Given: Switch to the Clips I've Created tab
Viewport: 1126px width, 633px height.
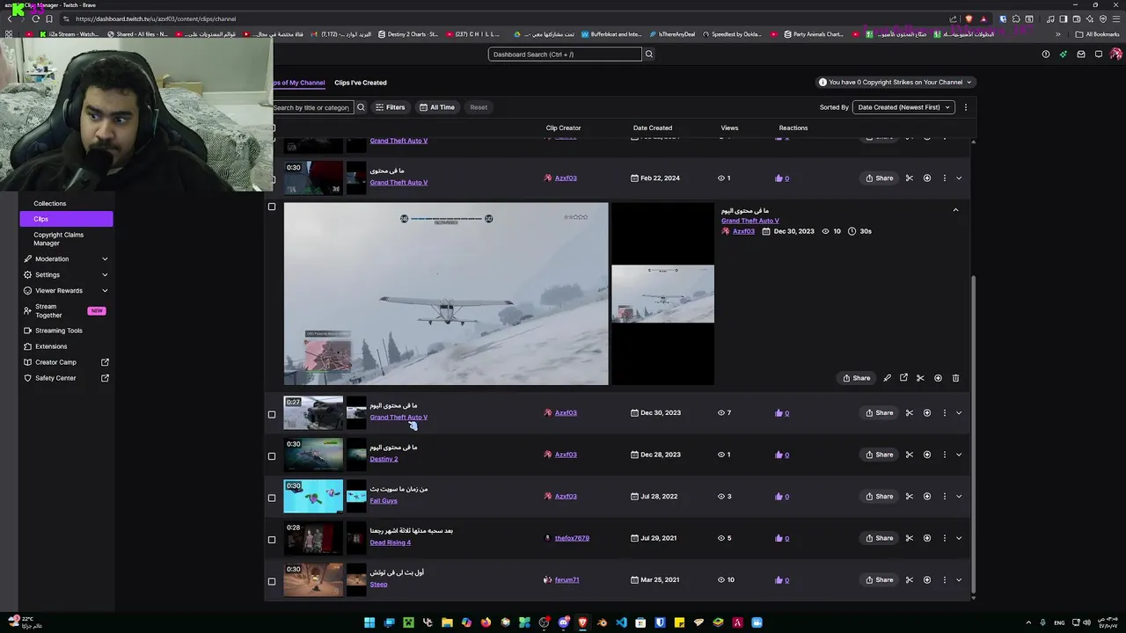Looking at the screenshot, I should (361, 83).
